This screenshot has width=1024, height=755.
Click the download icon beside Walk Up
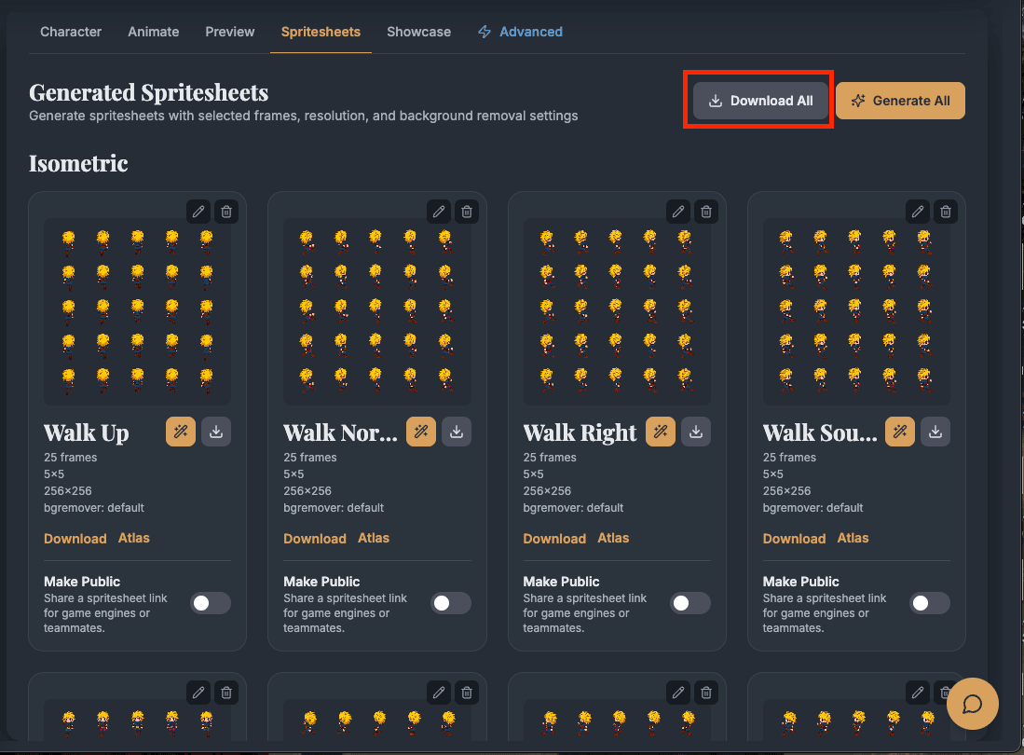(216, 432)
